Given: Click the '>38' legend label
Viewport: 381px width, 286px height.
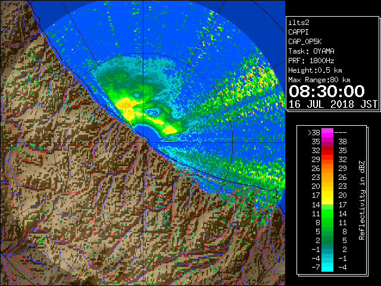Looking at the screenshot, I should (314, 133).
